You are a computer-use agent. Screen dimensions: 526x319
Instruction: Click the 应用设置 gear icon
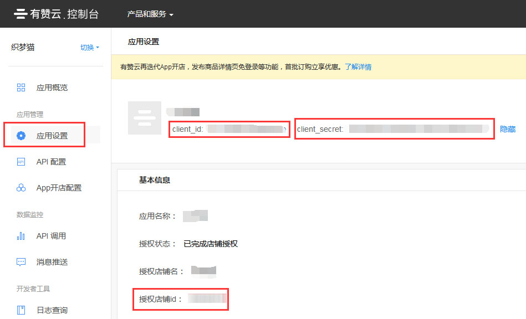[21, 136]
